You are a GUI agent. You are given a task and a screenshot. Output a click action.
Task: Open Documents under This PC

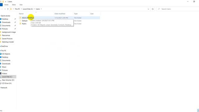tap(6, 60)
